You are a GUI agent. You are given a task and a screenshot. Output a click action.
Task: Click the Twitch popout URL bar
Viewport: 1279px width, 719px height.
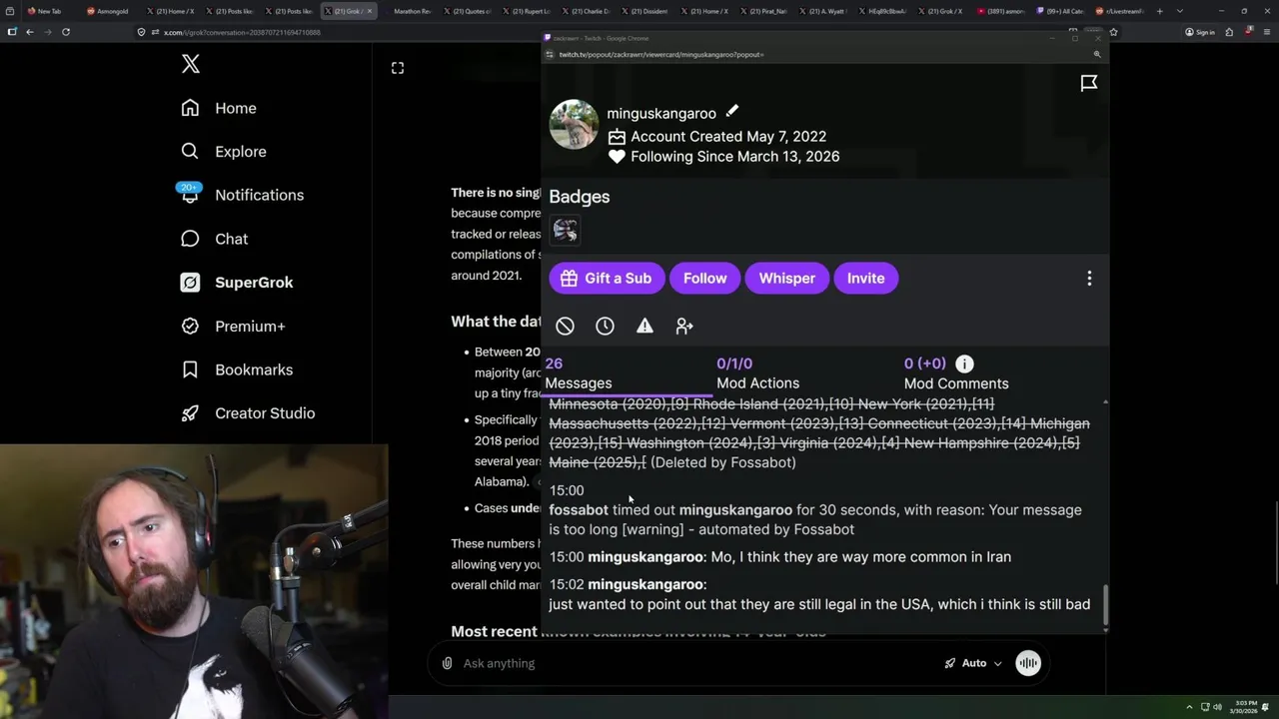(819, 55)
